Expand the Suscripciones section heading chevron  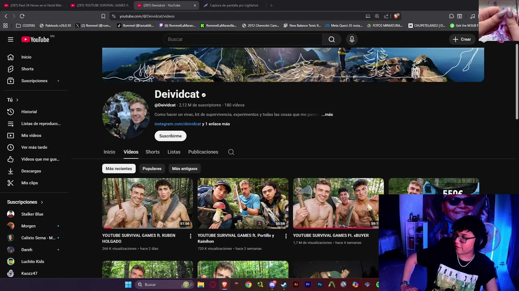pos(42,202)
